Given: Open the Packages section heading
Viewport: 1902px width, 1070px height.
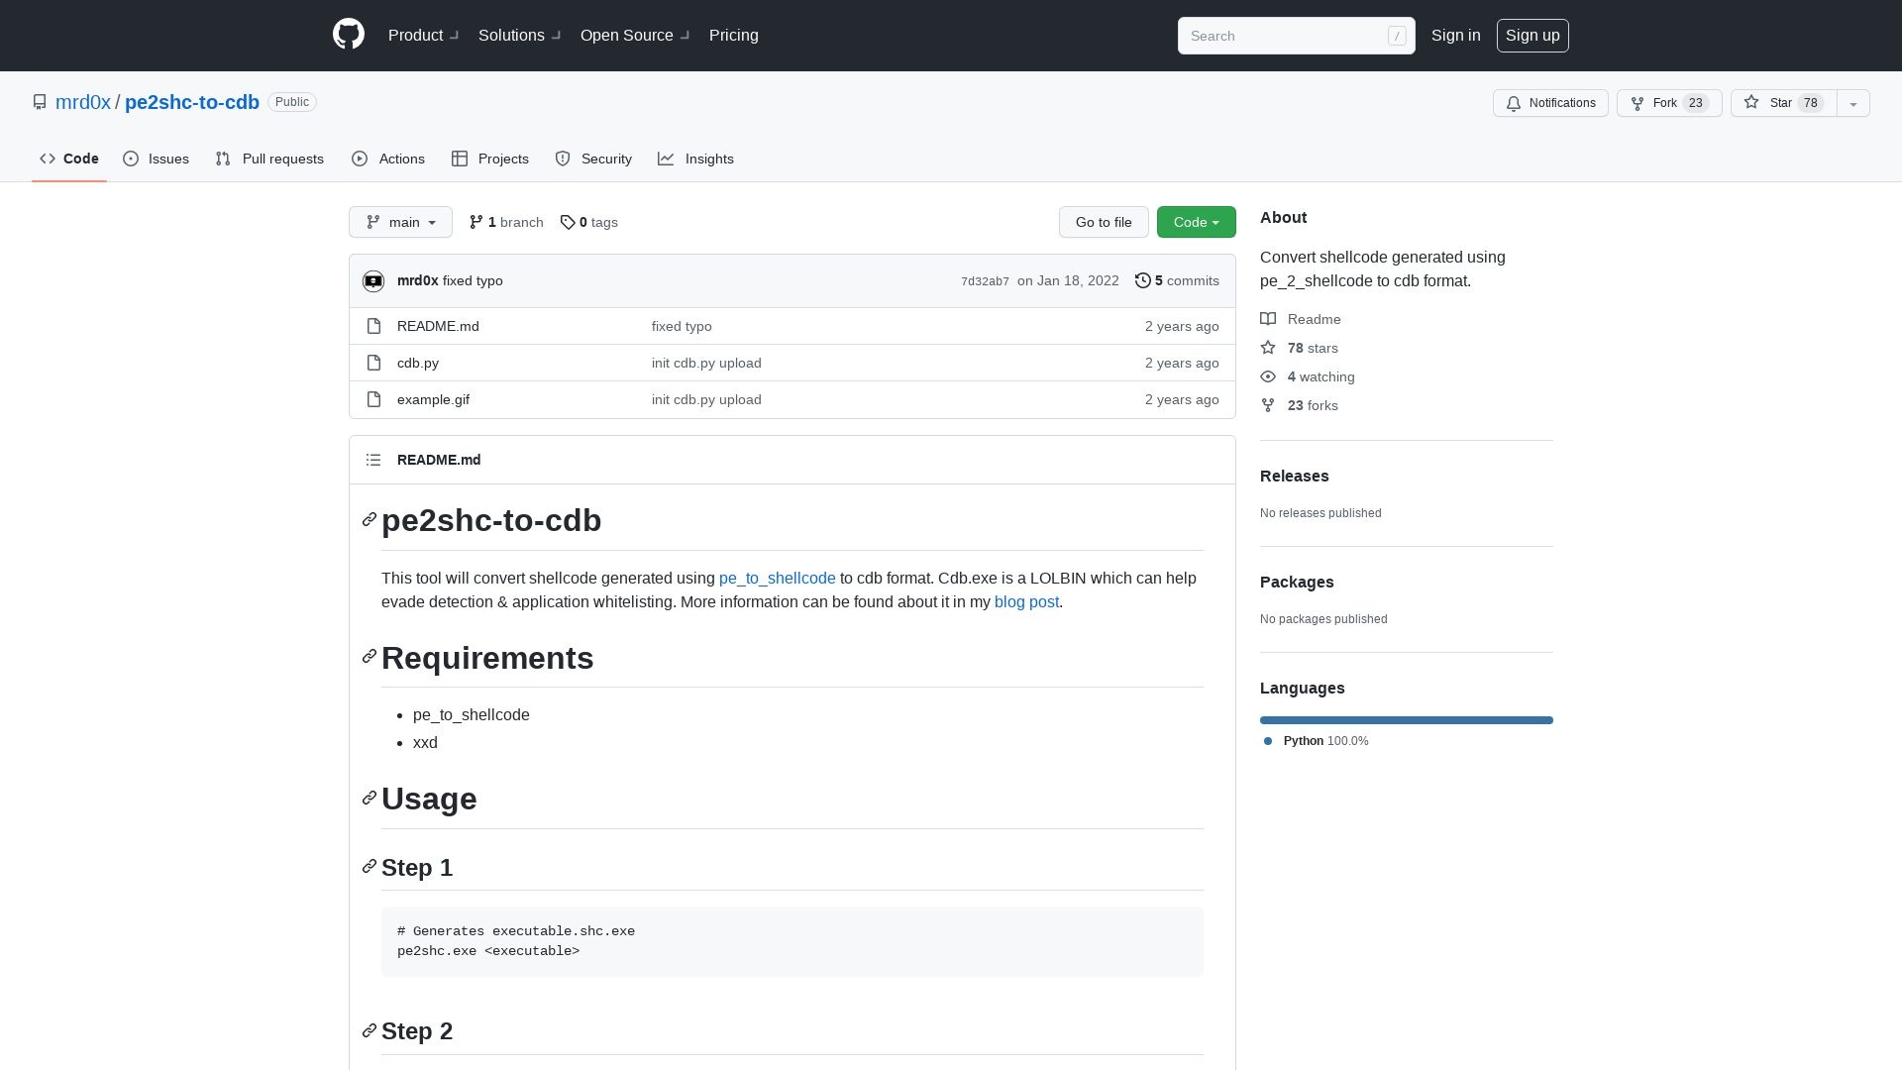Looking at the screenshot, I should tap(1297, 582).
